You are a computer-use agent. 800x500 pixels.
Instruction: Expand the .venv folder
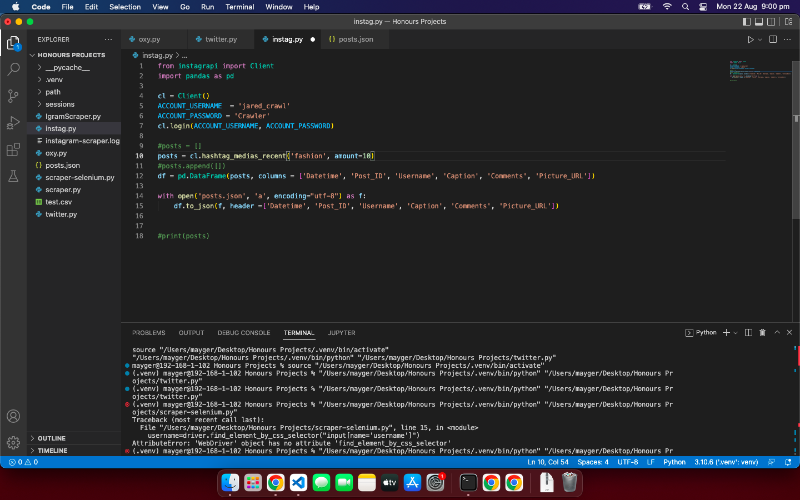pyautogui.click(x=74, y=80)
